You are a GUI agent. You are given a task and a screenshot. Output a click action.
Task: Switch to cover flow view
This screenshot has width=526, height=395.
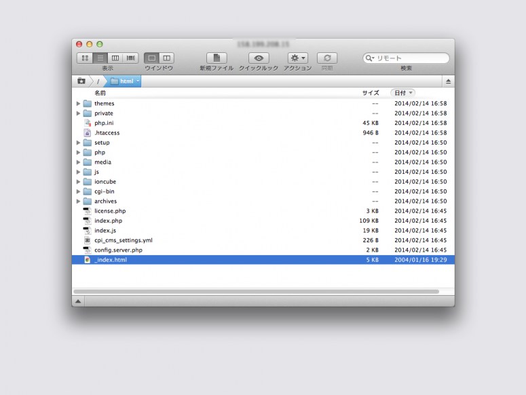click(x=130, y=58)
